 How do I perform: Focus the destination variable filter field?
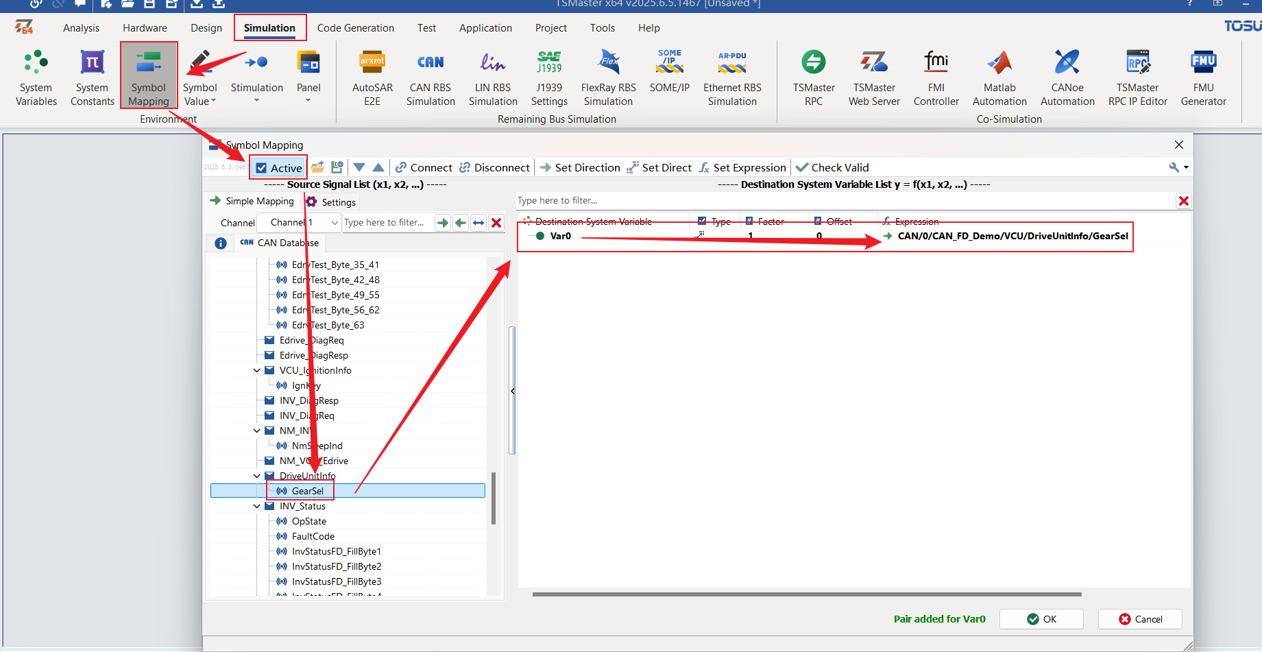[x=845, y=201]
